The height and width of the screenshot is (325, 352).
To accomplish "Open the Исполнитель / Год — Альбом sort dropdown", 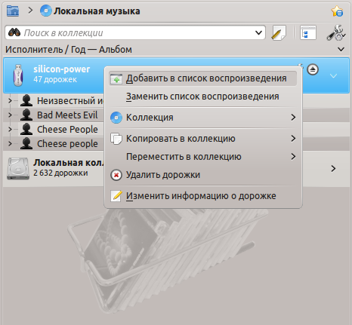I will point(341,49).
